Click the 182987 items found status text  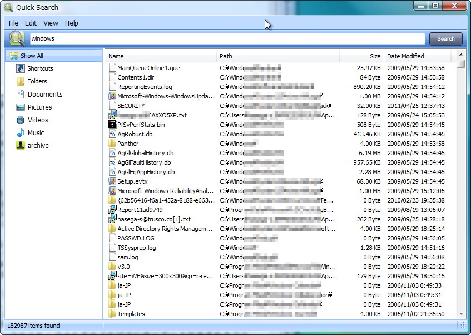click(x=33, y=326)
